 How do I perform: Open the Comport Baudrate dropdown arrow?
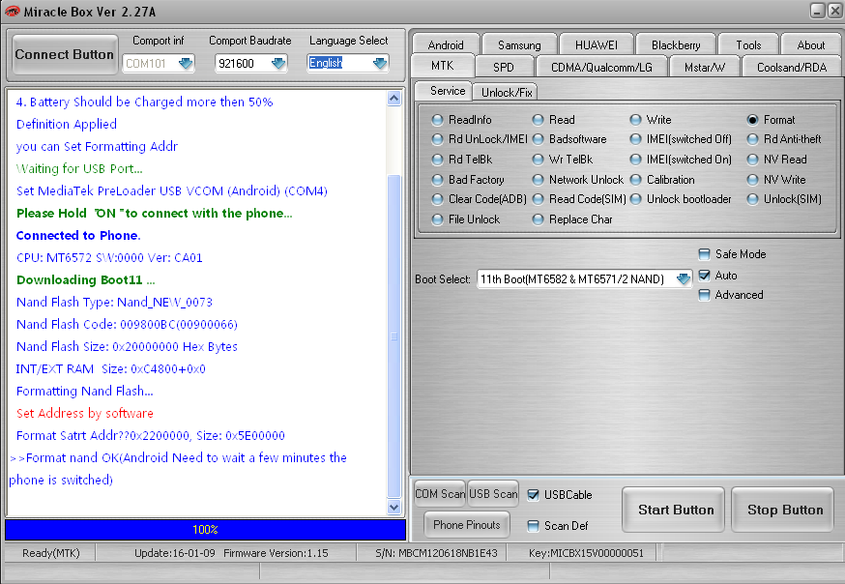278,64
